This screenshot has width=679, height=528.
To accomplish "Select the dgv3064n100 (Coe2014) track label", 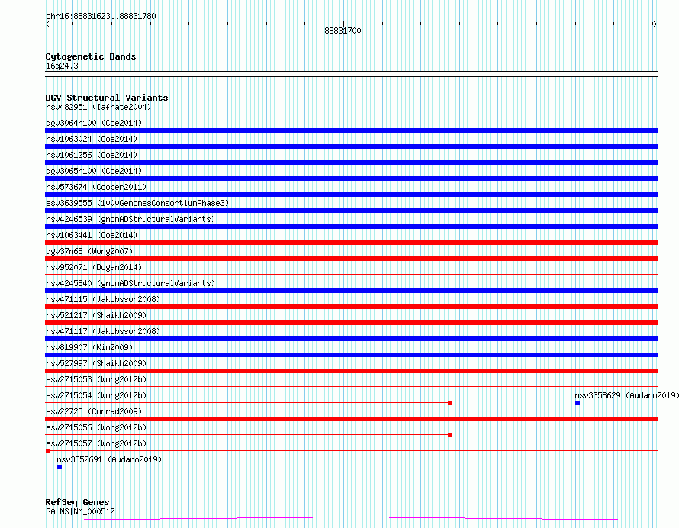I will tap(94, 123).
